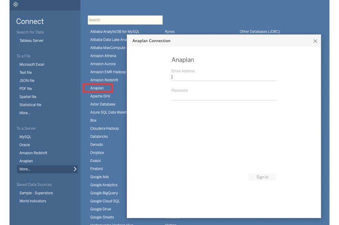Select Azure SQL Data Warehouse connector
Image resolution: width=339 pixels, height=225 pixels.
click(108, 112)
